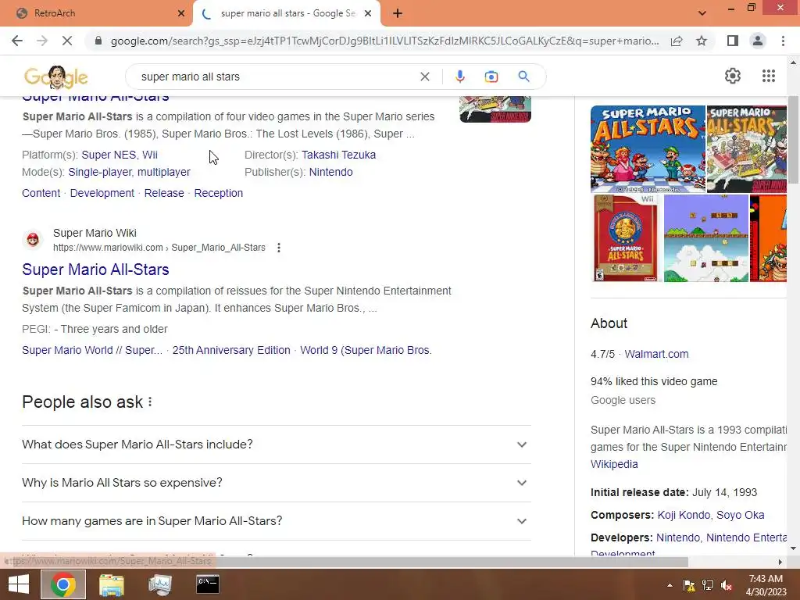Open the Command Prompt taskbar icon

(x=208, y=584)
